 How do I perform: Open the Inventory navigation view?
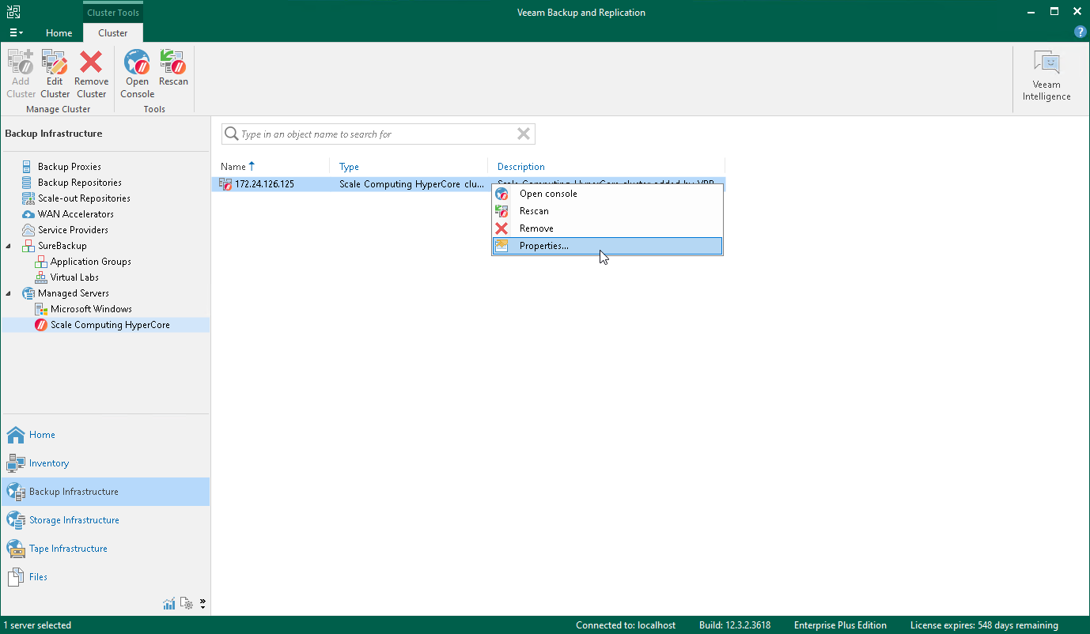pos(105,463)
